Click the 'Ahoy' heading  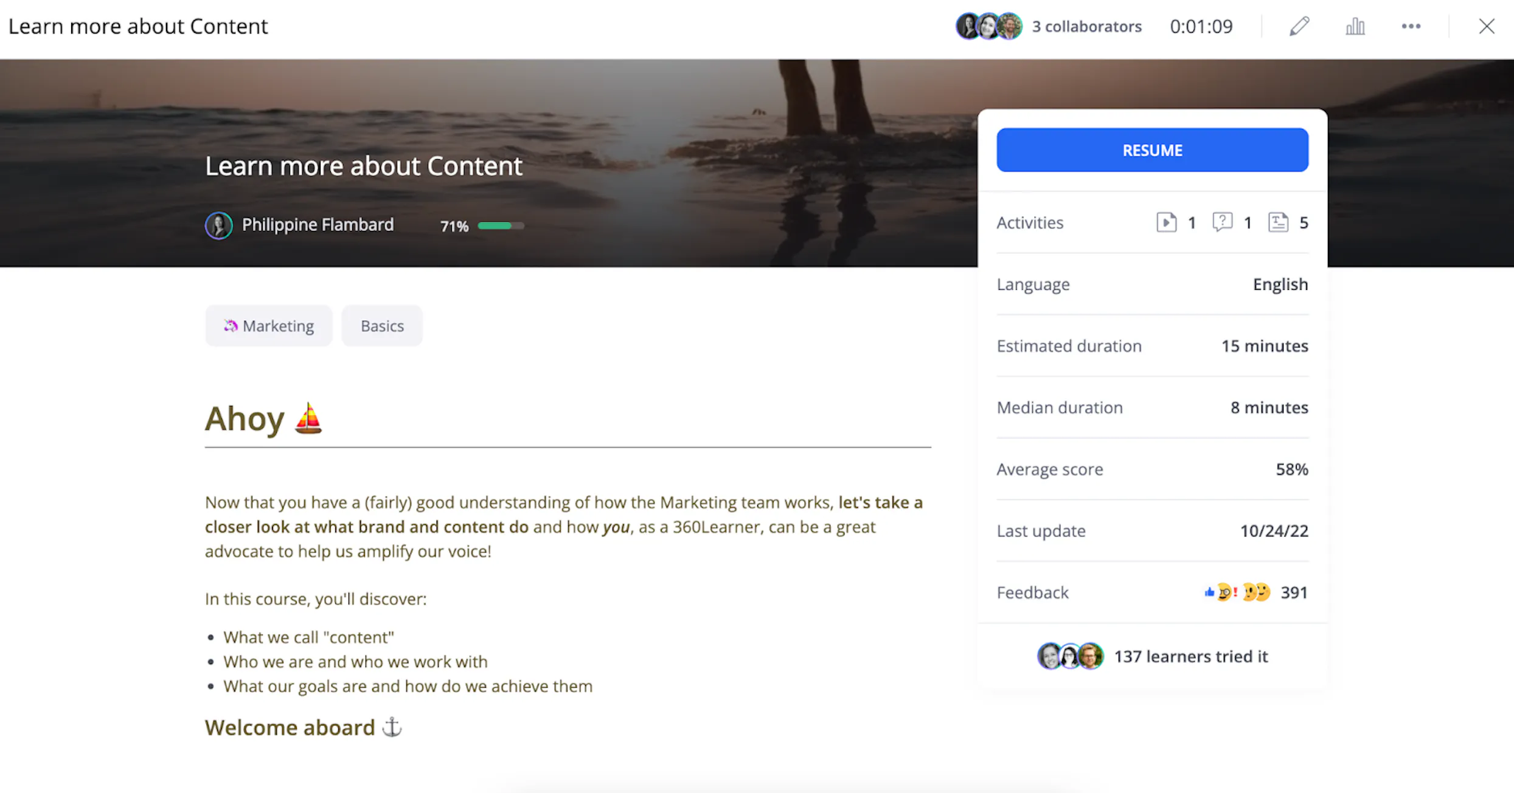(245, 419)
